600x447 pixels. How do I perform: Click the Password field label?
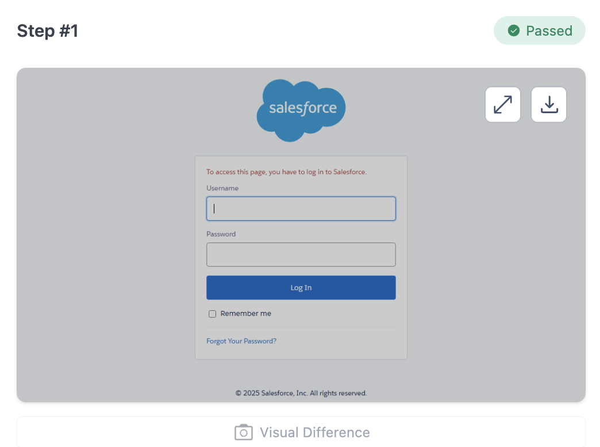pos(221,234)
